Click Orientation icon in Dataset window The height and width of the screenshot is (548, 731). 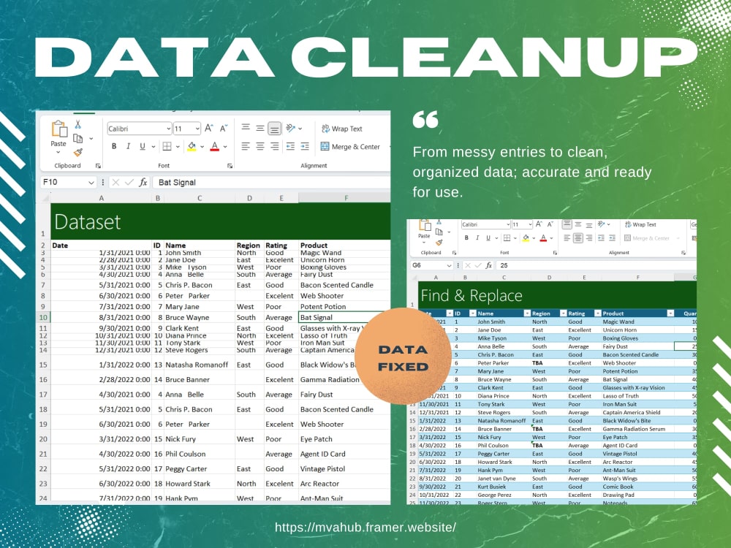[291, 128]
